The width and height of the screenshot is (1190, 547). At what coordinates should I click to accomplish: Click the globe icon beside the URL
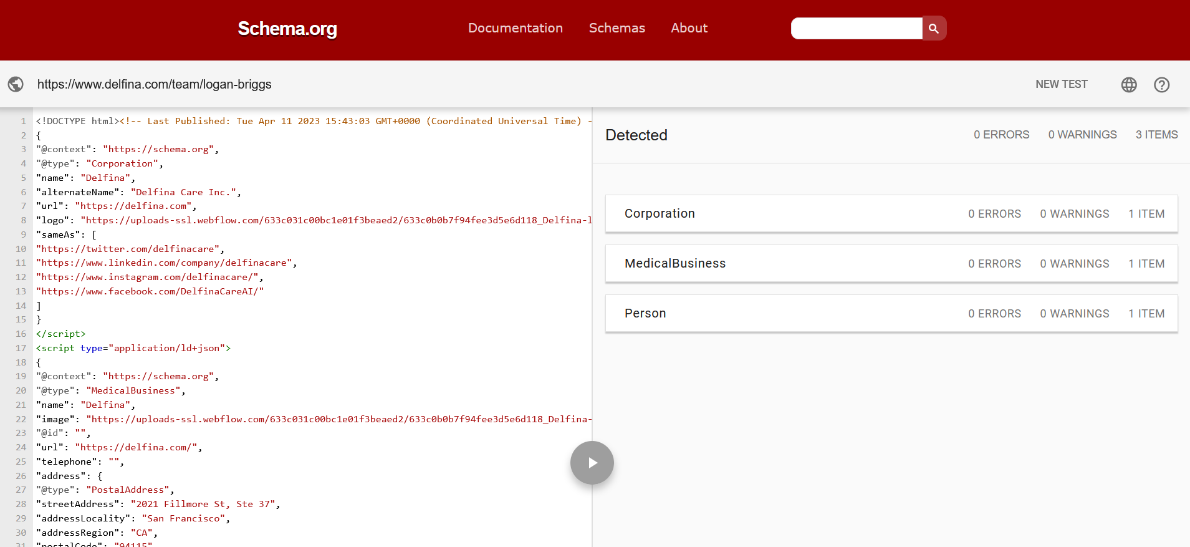coord(16,84)
